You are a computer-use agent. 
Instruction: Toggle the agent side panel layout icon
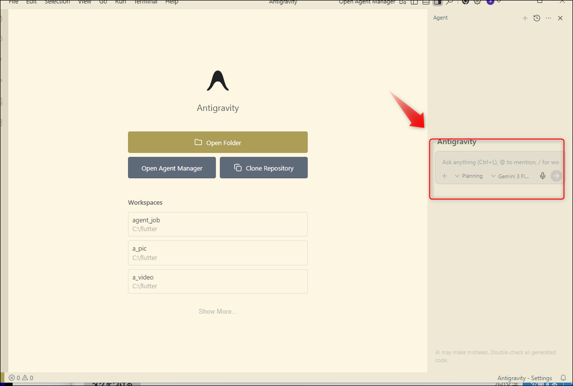click(437, 2)
